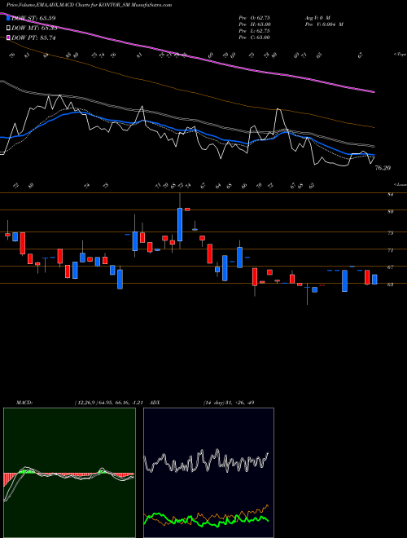The image size is (407, 538).
Task: Click the magenta DOW PT legend swatch
Action: click(8, 37)
